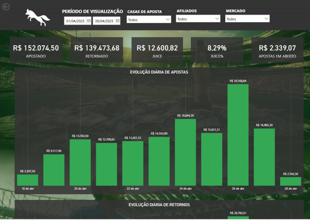Select the 18 de abr bar
This screenshot has height=220, width=310.
click(x=28, y=179)
